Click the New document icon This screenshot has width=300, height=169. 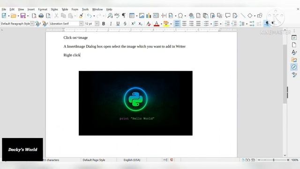coord(4,15)
